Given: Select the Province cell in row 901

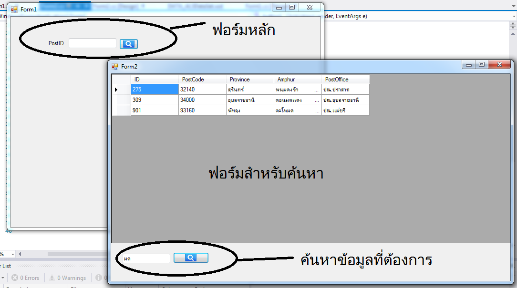Looking at the screenshot, I should (x=250, y=110).
